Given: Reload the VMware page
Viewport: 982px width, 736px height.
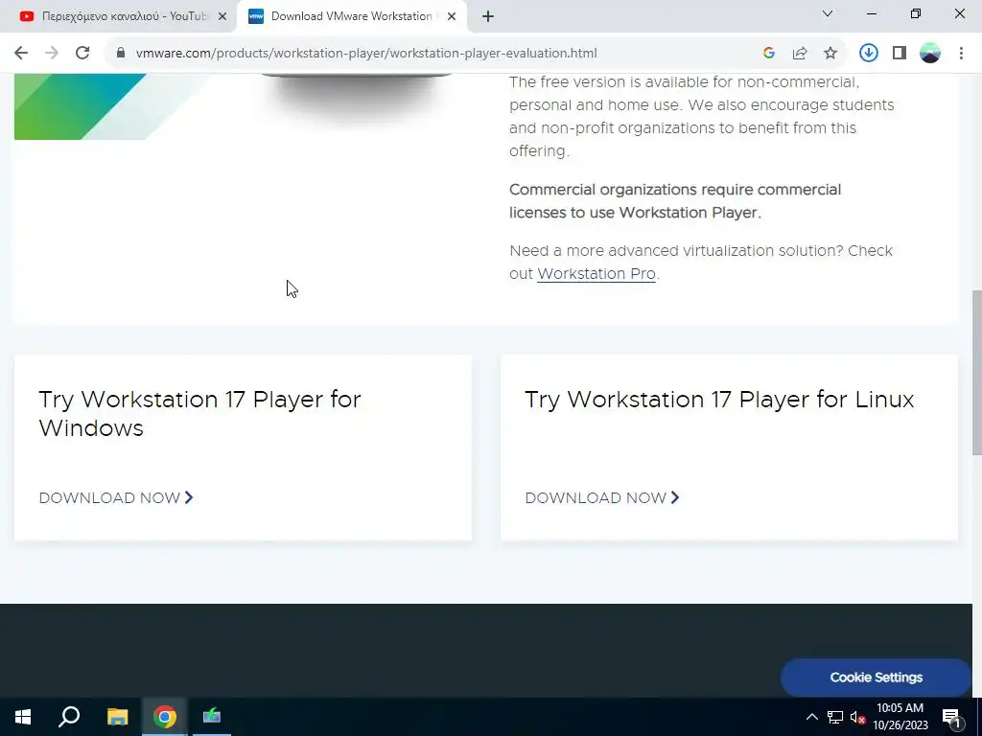Looking at the screenshot, I should coord(82,54).
